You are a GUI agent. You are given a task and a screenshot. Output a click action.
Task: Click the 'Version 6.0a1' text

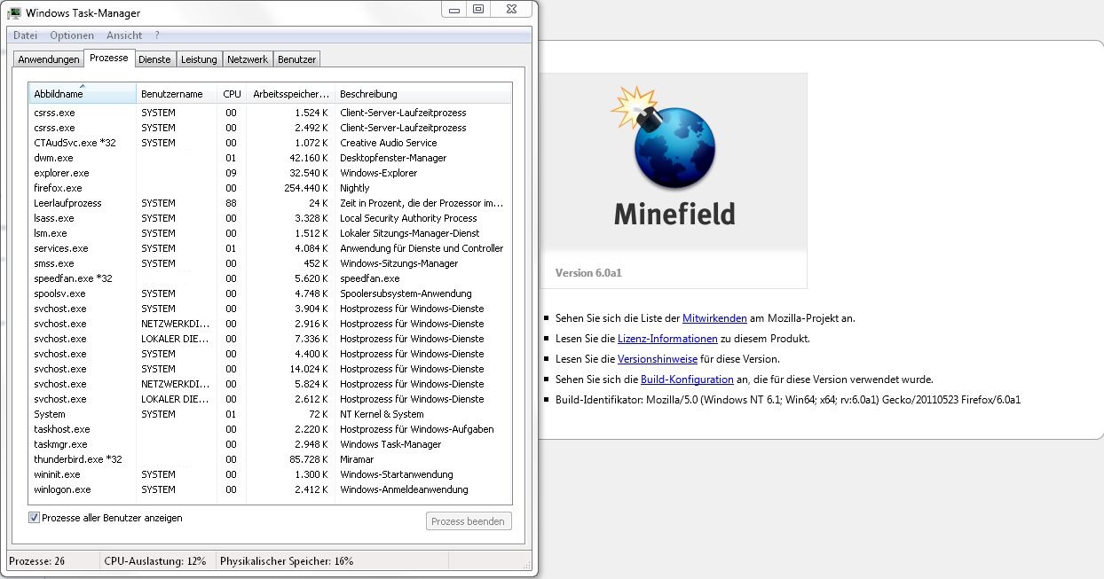coord(588,273)
